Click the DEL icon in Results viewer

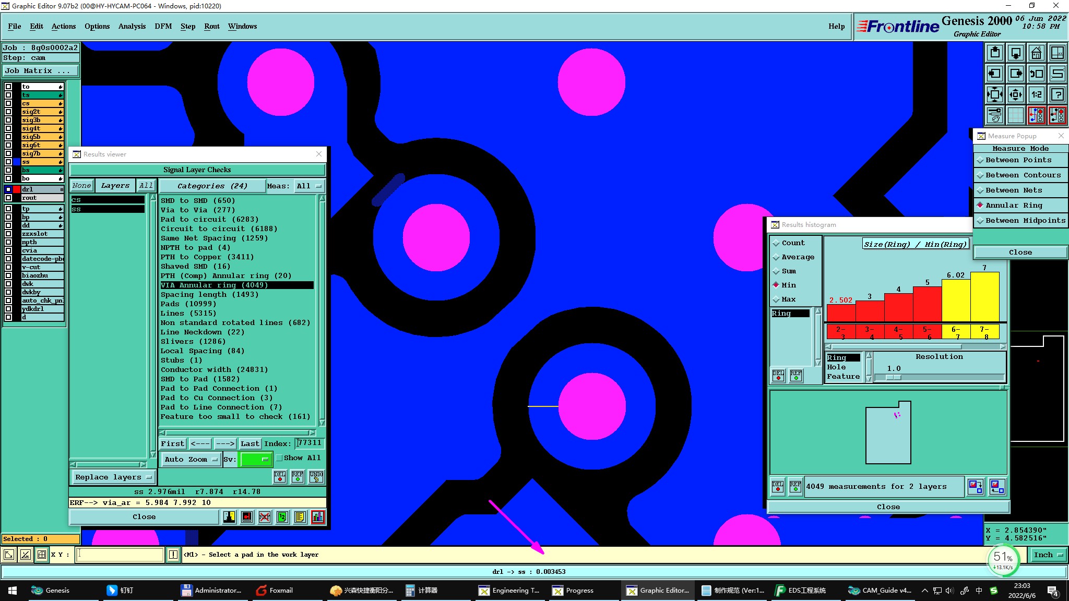click(x=280, y=476)
